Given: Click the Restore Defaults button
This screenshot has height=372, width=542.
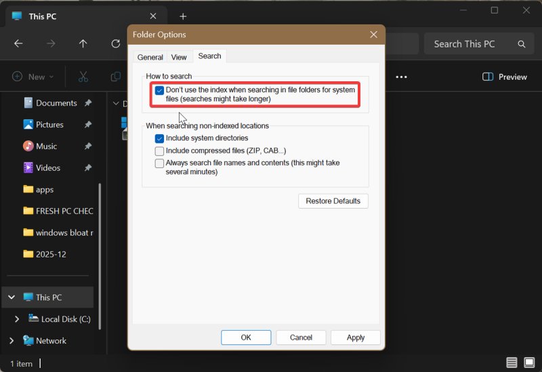Looking at the screenshot, I should (333, 201).
